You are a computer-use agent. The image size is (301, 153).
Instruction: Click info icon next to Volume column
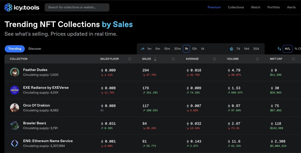257,59
